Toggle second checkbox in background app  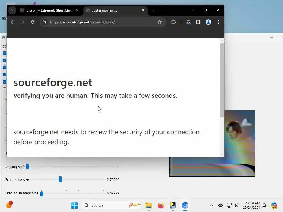coord(4,60)
